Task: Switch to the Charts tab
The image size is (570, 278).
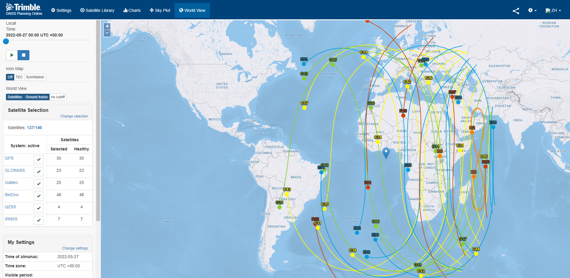Action: 132,10
